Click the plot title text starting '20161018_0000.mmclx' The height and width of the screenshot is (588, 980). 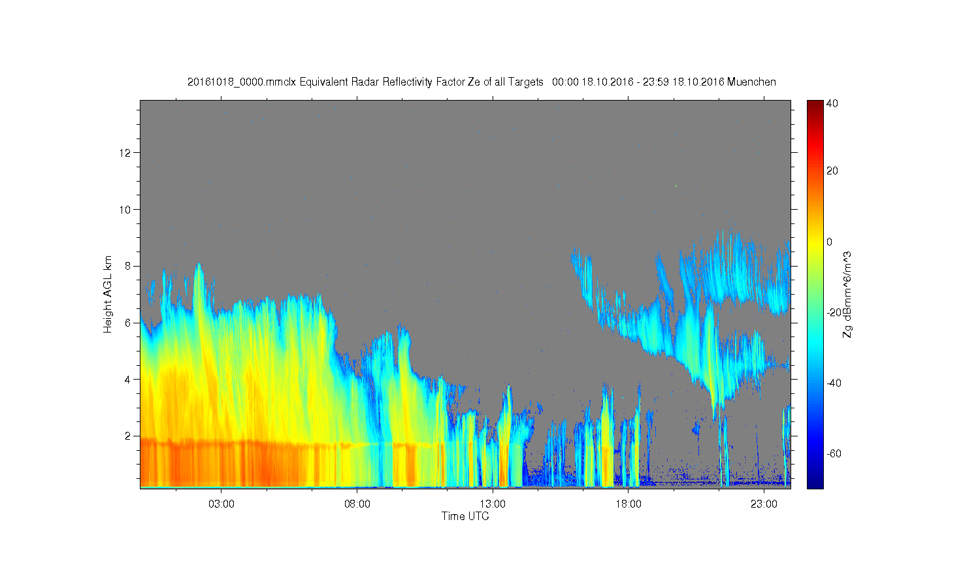click(x=482, y=82)
